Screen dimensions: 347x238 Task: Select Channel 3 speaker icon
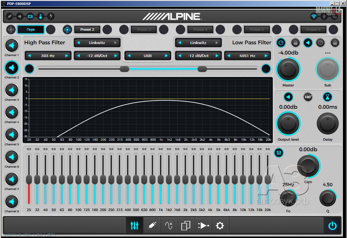12,90
